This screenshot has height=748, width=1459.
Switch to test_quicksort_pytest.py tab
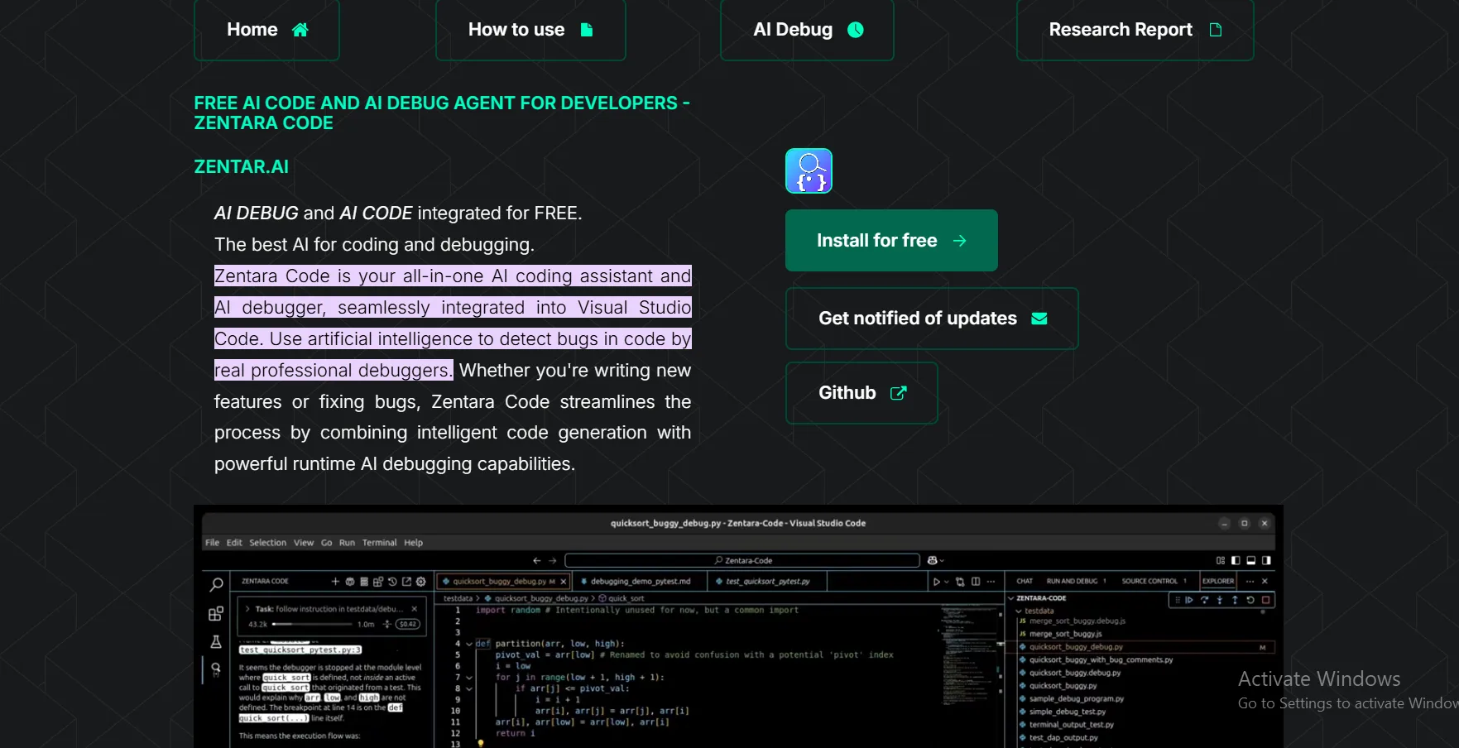(766, 582)
